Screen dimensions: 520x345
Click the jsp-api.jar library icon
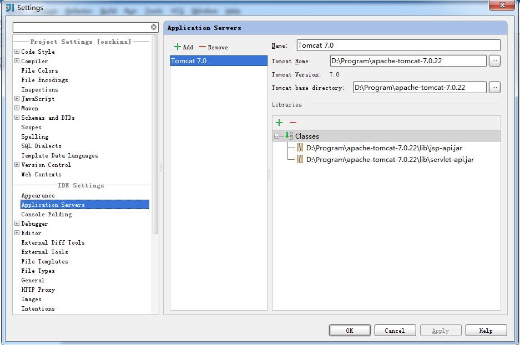(x=300, y=148)
